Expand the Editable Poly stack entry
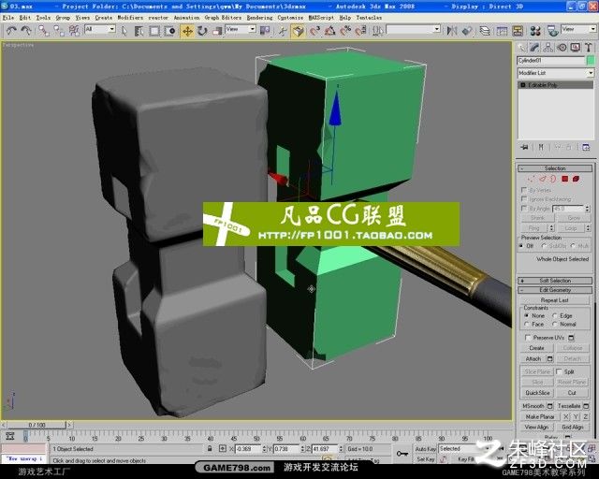Image resolution: width=599 pixels, height=479 pixels. [522, 85]
